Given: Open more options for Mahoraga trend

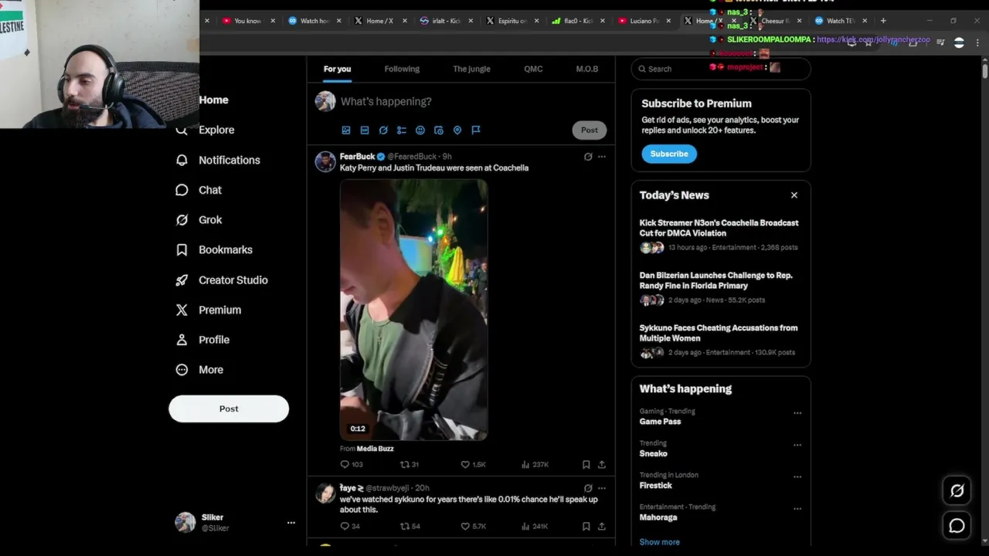Looking at the screenshot, I should click(x=797, y=510).
